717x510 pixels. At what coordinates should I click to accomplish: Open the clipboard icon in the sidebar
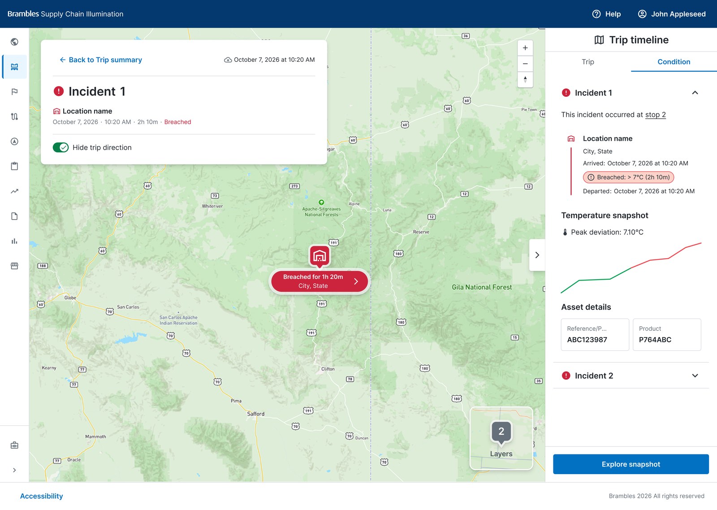[14, 166]
